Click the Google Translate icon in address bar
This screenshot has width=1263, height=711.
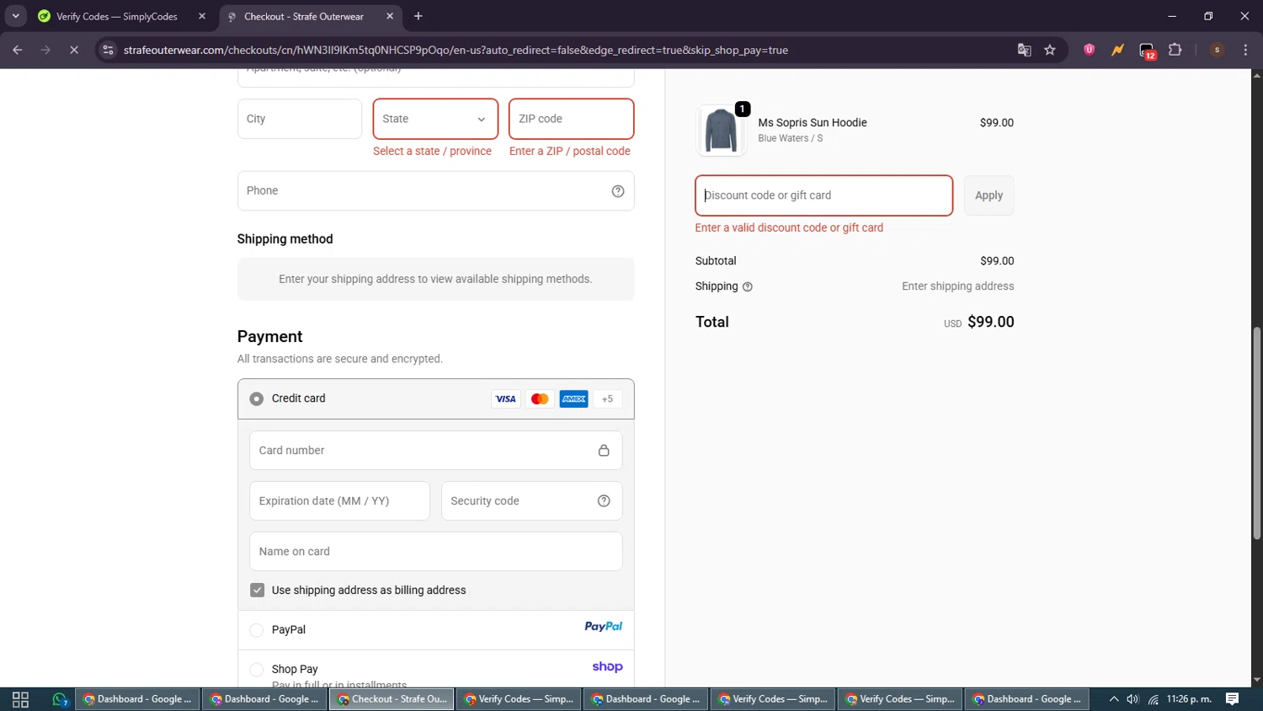point(1025,50)
